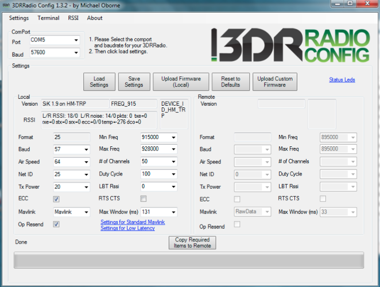Expand the Local LBT Rssi dropdown

(173, 187)
